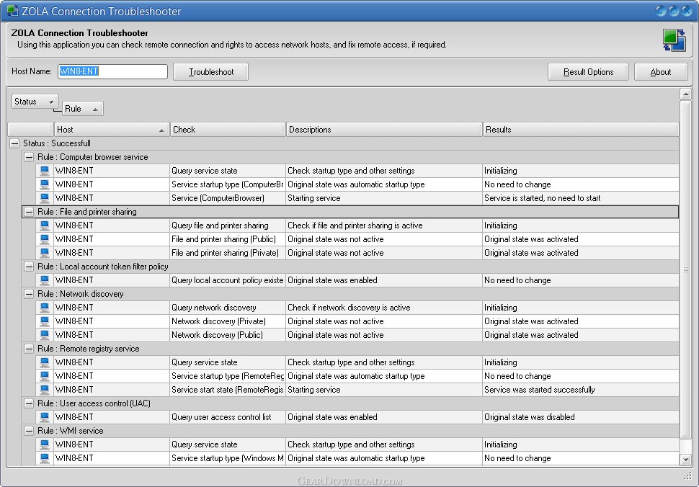Click host icon of Query local account policy row
Image resolution: width=699 pixels, height=487 pixels.
point(45,280)
